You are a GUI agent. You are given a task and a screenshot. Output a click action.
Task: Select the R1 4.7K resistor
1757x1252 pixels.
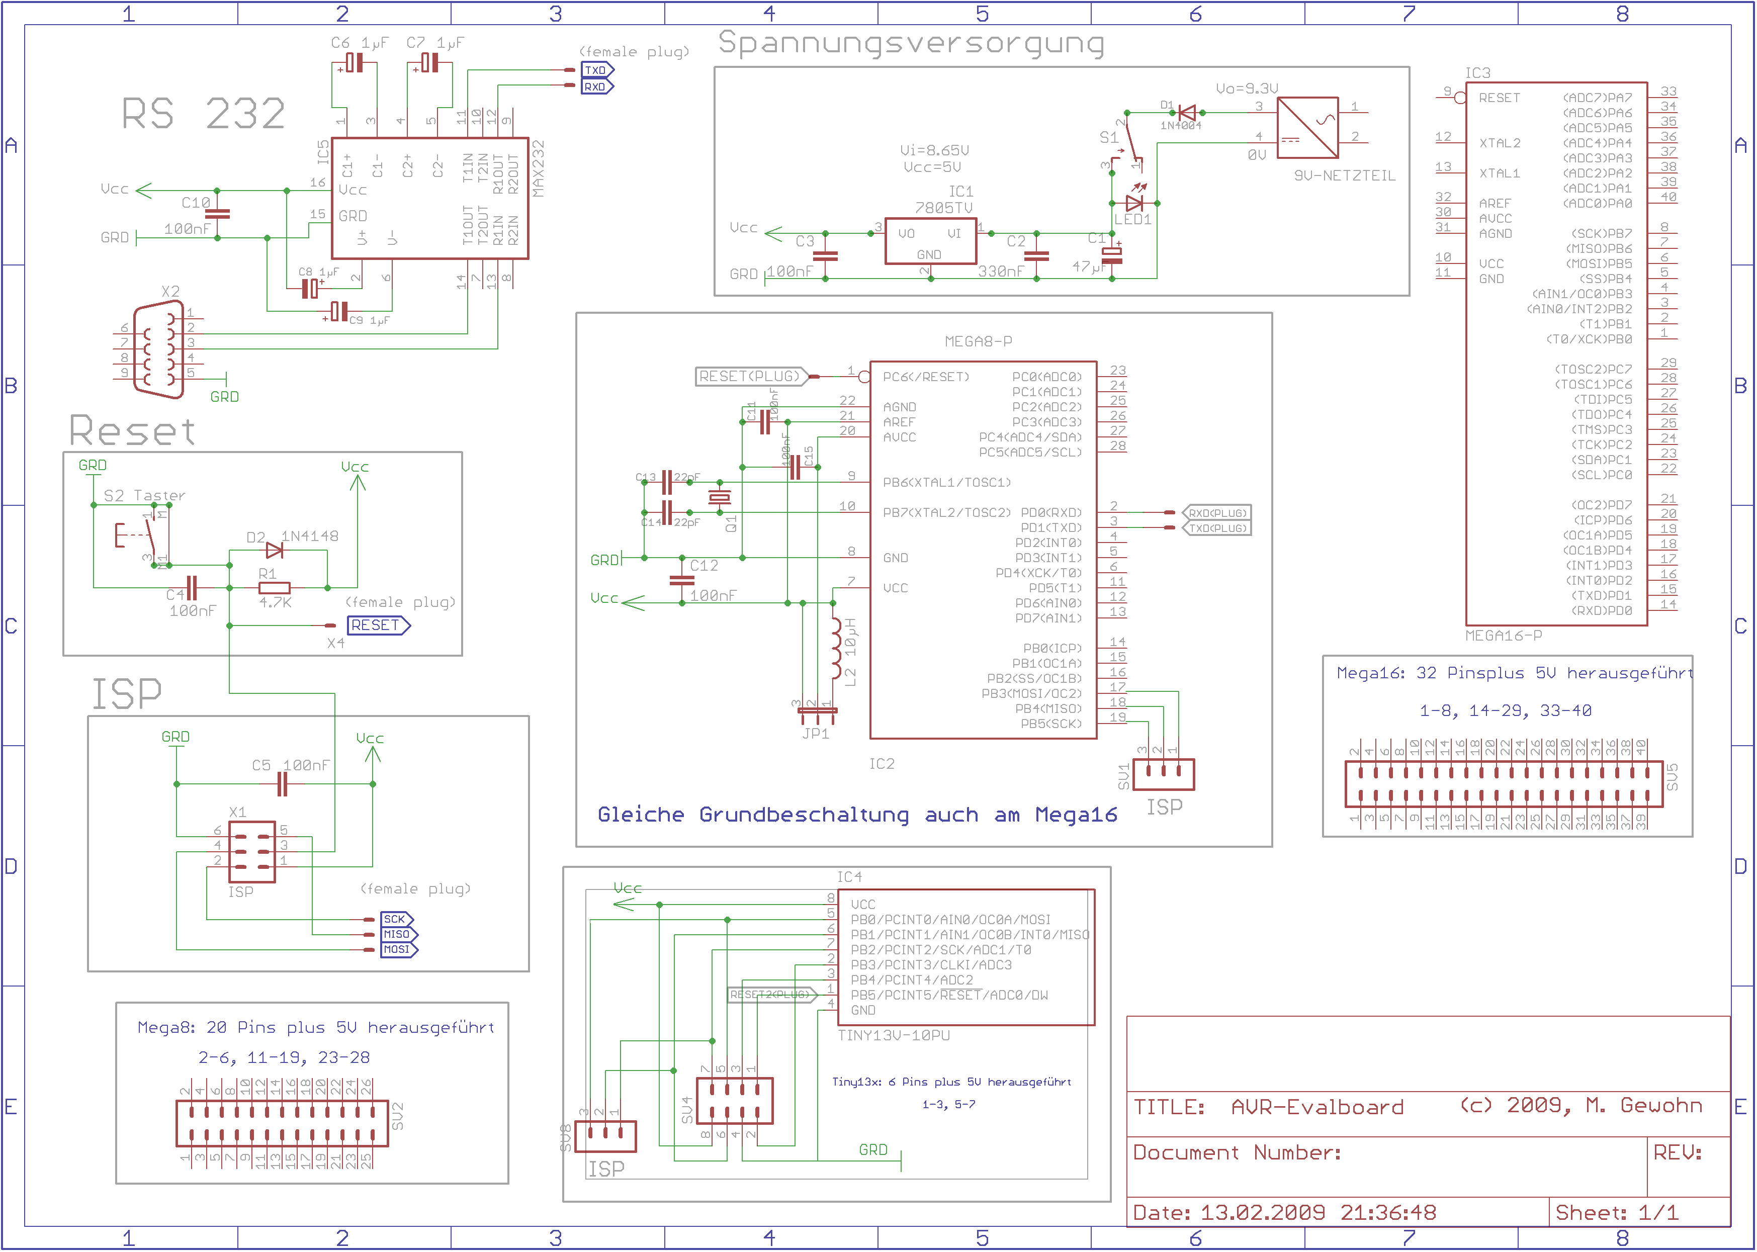tap(274, 588)
